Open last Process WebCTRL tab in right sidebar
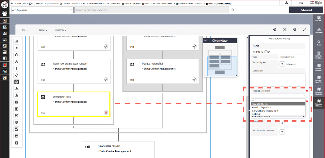 319,103
